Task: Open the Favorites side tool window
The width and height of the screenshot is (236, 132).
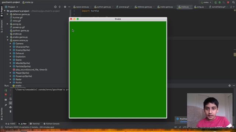Action: point(1,114)
